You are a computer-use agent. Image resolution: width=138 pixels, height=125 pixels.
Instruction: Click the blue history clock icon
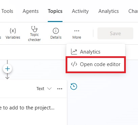coord(74,86)
